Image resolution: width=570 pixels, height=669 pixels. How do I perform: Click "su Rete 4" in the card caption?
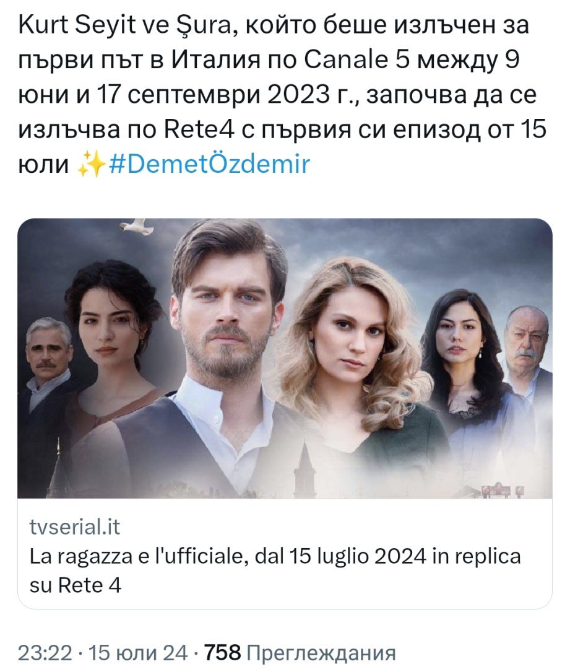pos(76,584)
